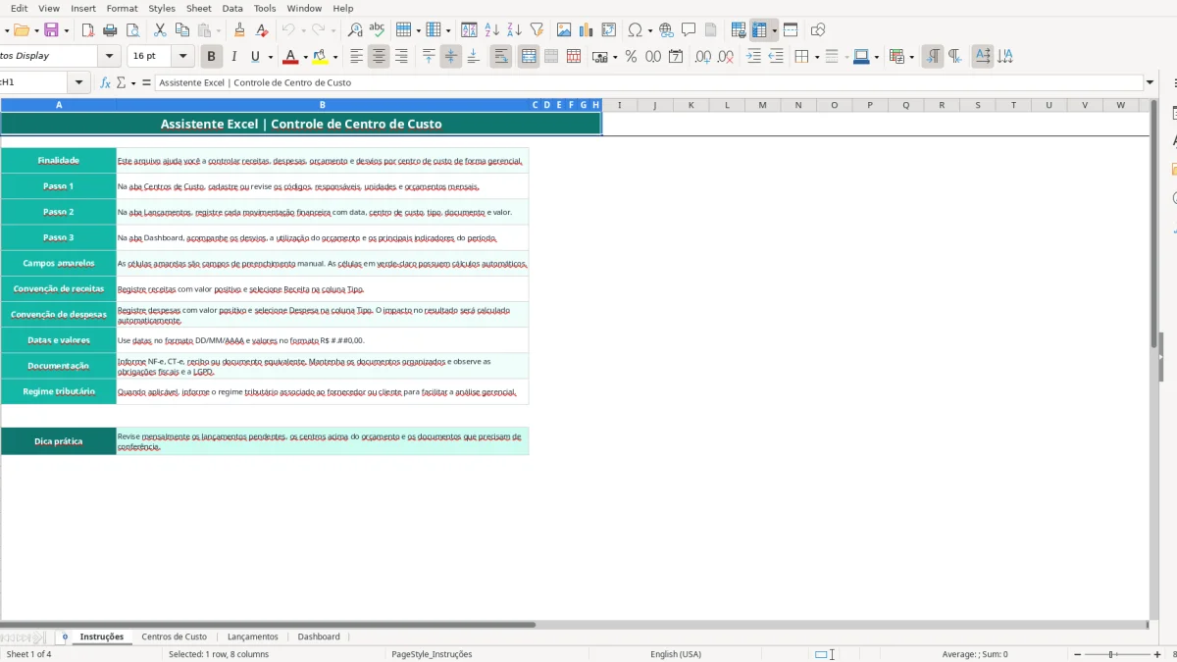This screenshot has height=662, width=1177.
Task: Open the Tools menu
Action: tap(265, 8)
